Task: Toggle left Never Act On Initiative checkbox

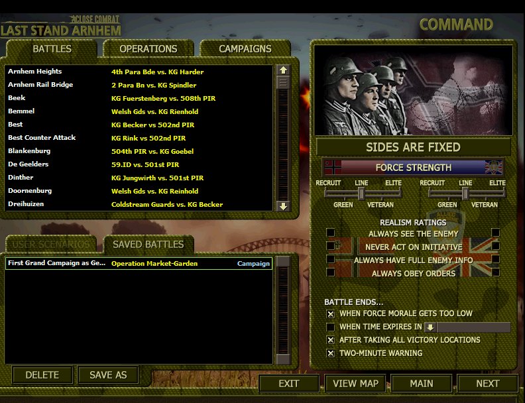Action: click(x=331, y=246)
